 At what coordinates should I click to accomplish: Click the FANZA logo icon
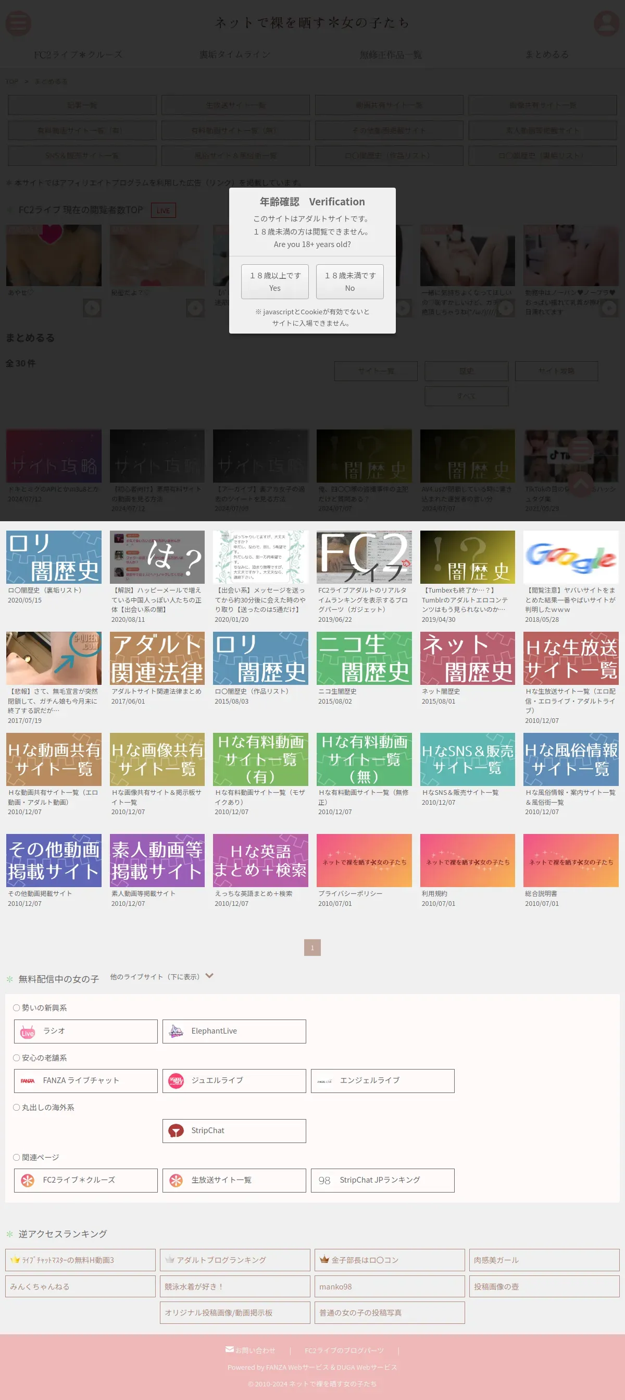pyautogui.click(x=28, y=1081)
